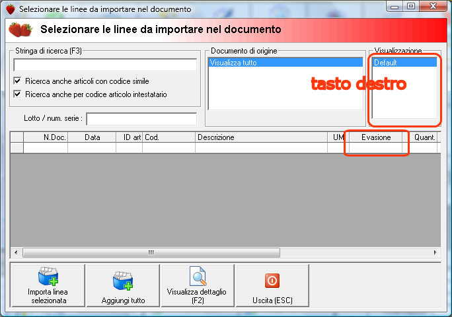Click the N.Doc. column header
The width and height of the screenshot is (452, 317).
pos(46,137)
